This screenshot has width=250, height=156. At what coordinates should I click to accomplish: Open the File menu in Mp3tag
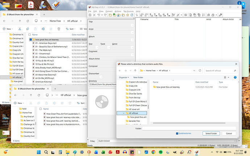coord(89,11)
